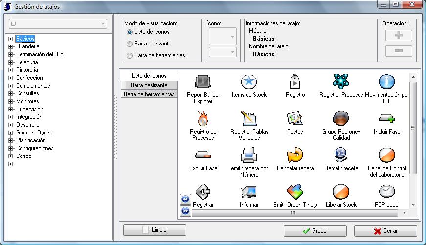The image size is (426, 245).
Task: Open the Report Builder Explorer icon
Action: [x=203, y=82]
